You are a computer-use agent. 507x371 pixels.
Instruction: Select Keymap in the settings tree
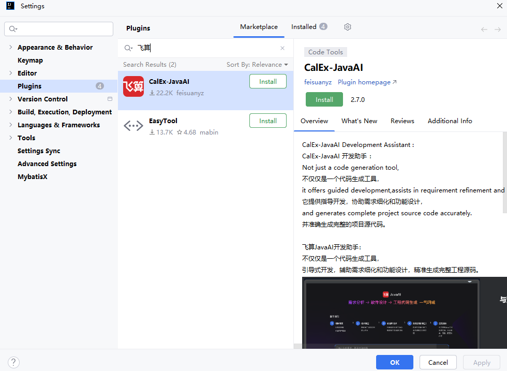30,60
